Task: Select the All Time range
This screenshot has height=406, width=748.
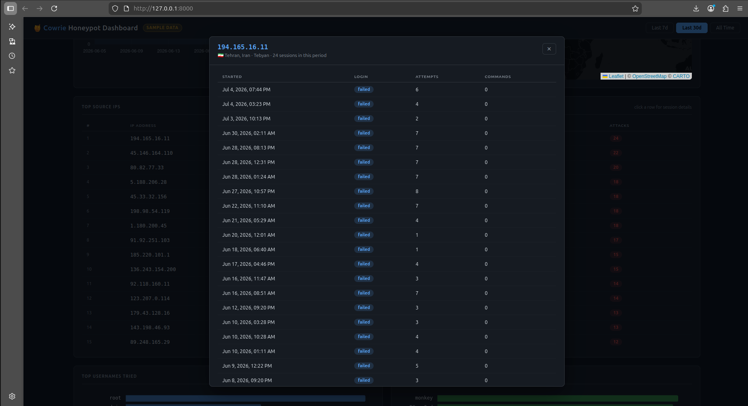Action: 725,28
